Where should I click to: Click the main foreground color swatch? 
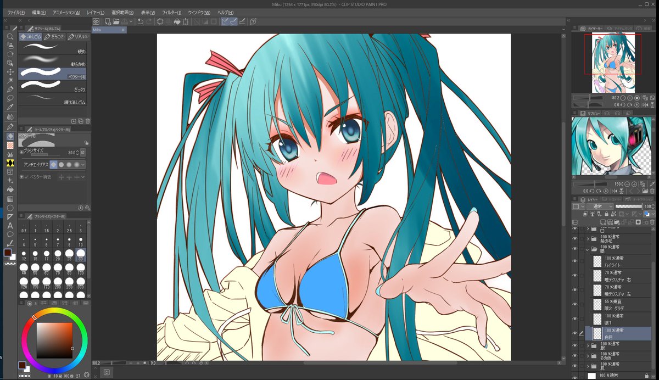(x=8, y=253)
